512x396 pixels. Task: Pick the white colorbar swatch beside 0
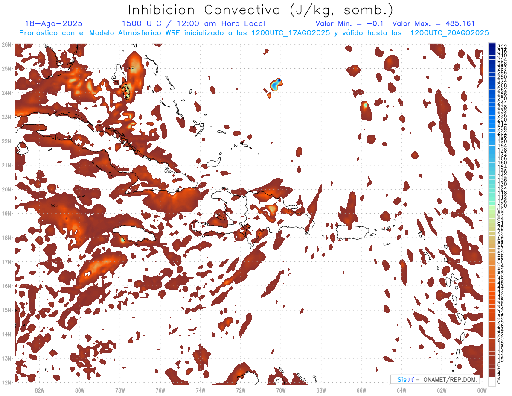[x=492, y=381]
